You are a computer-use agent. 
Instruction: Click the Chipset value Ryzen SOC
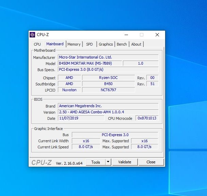108,78
